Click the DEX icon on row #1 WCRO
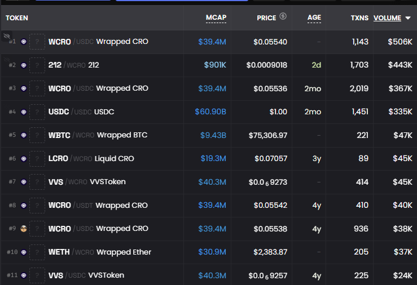The width and height of the screenshot is (417, 285). (x=24, y=42)
